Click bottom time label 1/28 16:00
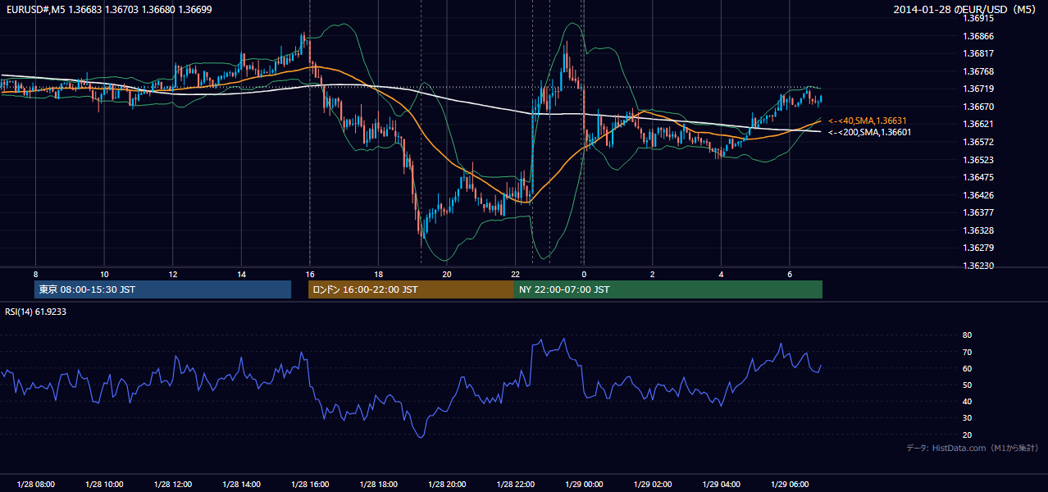This screenshot has width=1048, height=492. [309, 484]
